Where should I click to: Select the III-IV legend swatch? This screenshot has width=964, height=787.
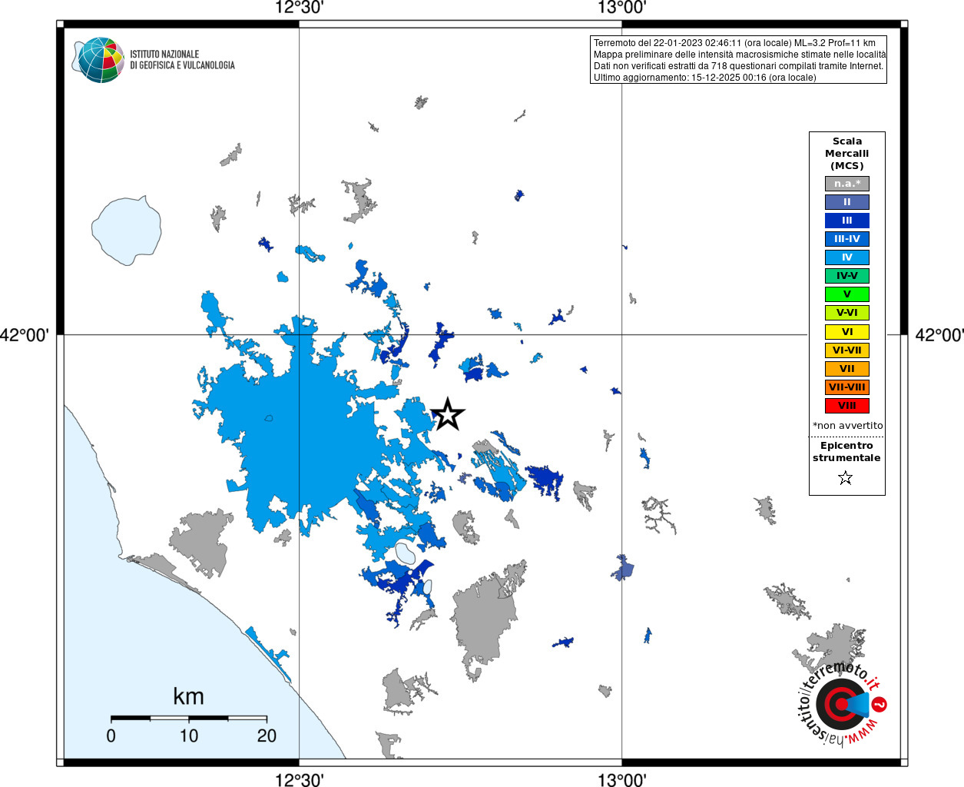coord(847,239)
